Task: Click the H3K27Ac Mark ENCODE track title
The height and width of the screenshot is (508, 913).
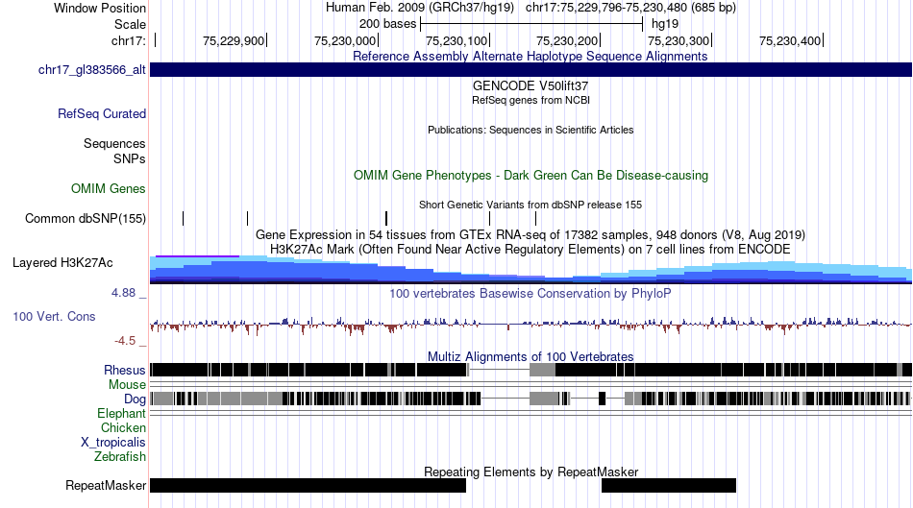Action: [531, 249]
